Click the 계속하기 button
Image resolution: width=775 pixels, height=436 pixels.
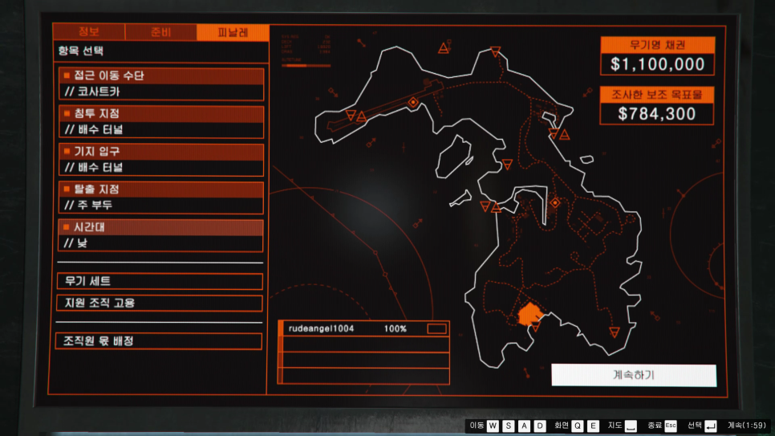tap(634, 375)
